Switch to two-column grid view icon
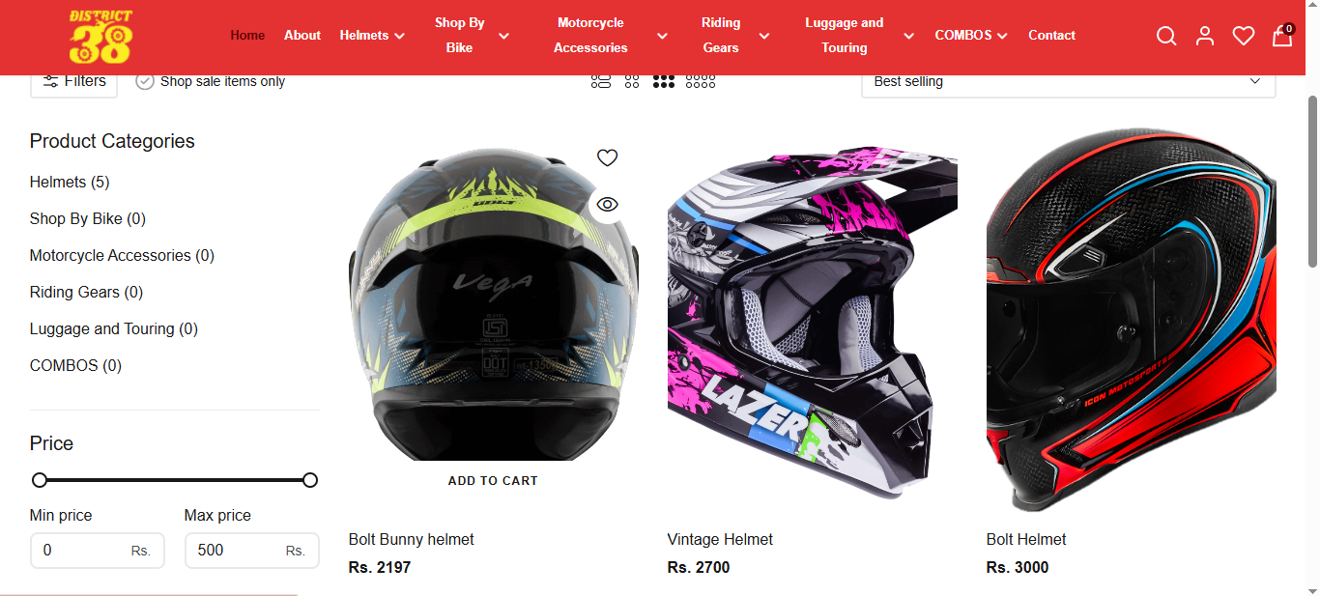This screenshot has height=596, width=1320. (x=632, y=82)
